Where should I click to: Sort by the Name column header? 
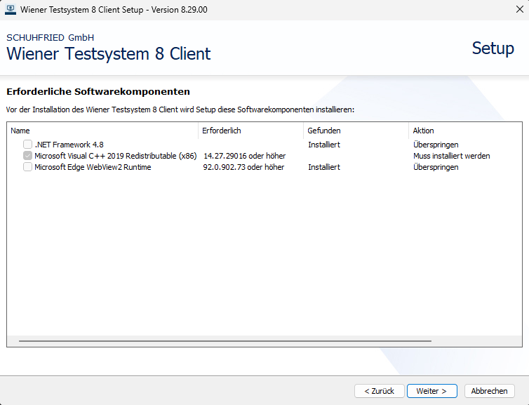(x=102, y=131)
